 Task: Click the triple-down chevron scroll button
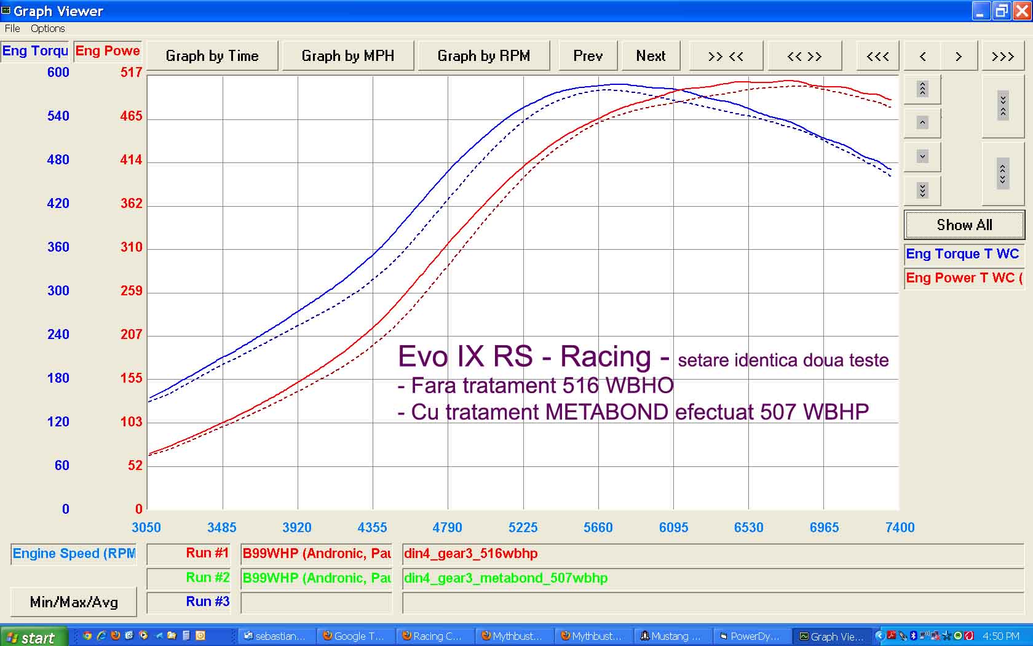[922, 190]
